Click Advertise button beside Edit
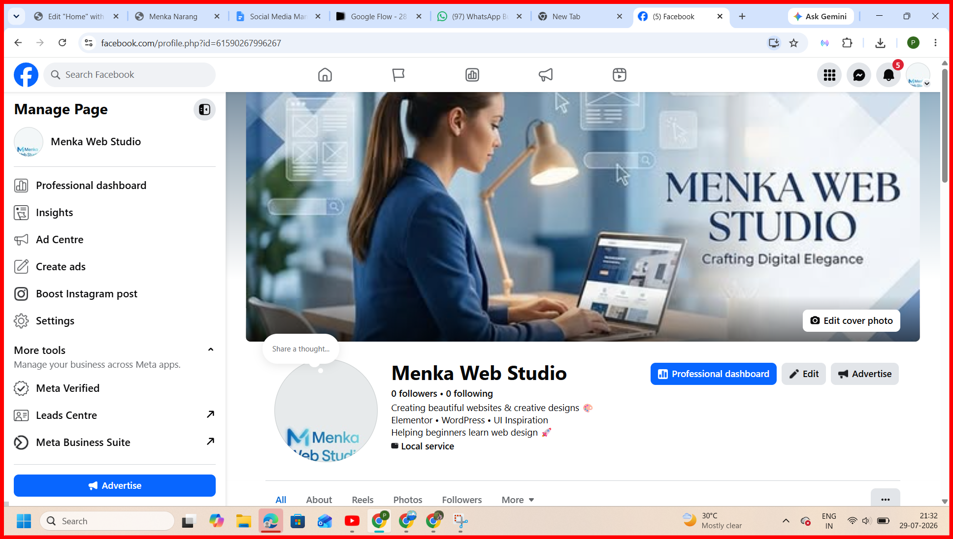 click(x=865, y=374)
